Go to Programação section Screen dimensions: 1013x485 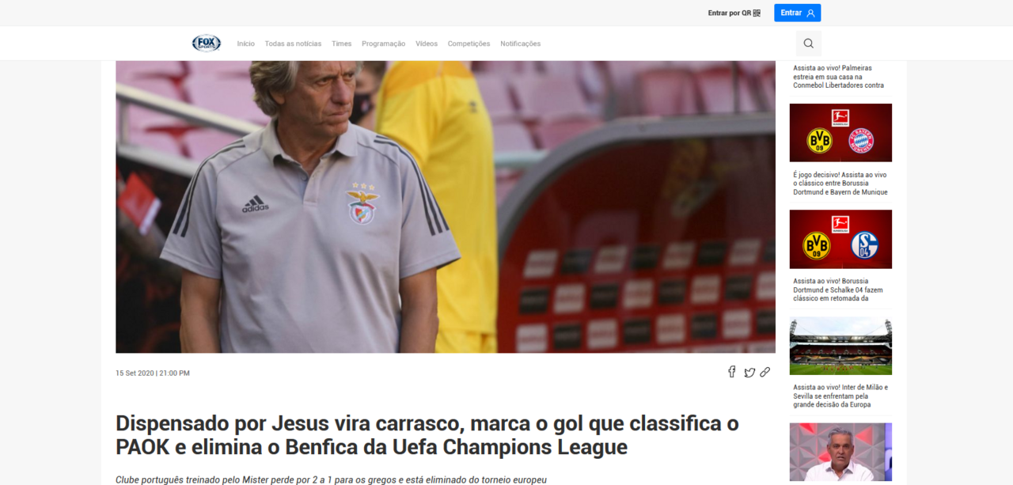[384, 44]
